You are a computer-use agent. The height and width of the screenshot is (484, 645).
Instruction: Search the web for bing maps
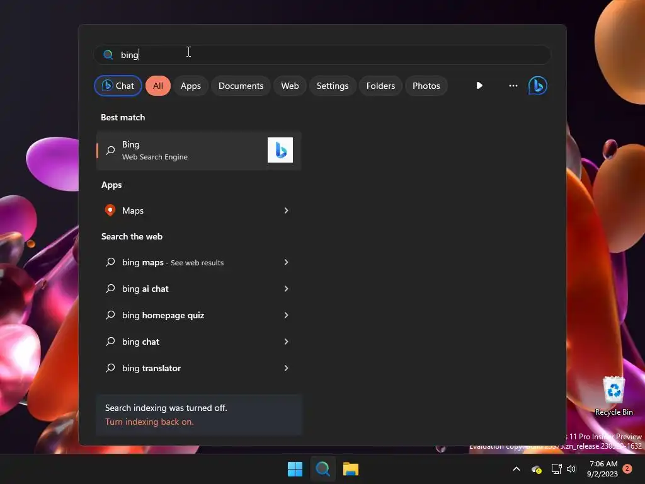click(x=198, y=262)
